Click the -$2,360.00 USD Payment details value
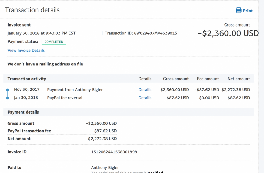Image resolution: width=264 pixels, height=173 pixels. 101,123
